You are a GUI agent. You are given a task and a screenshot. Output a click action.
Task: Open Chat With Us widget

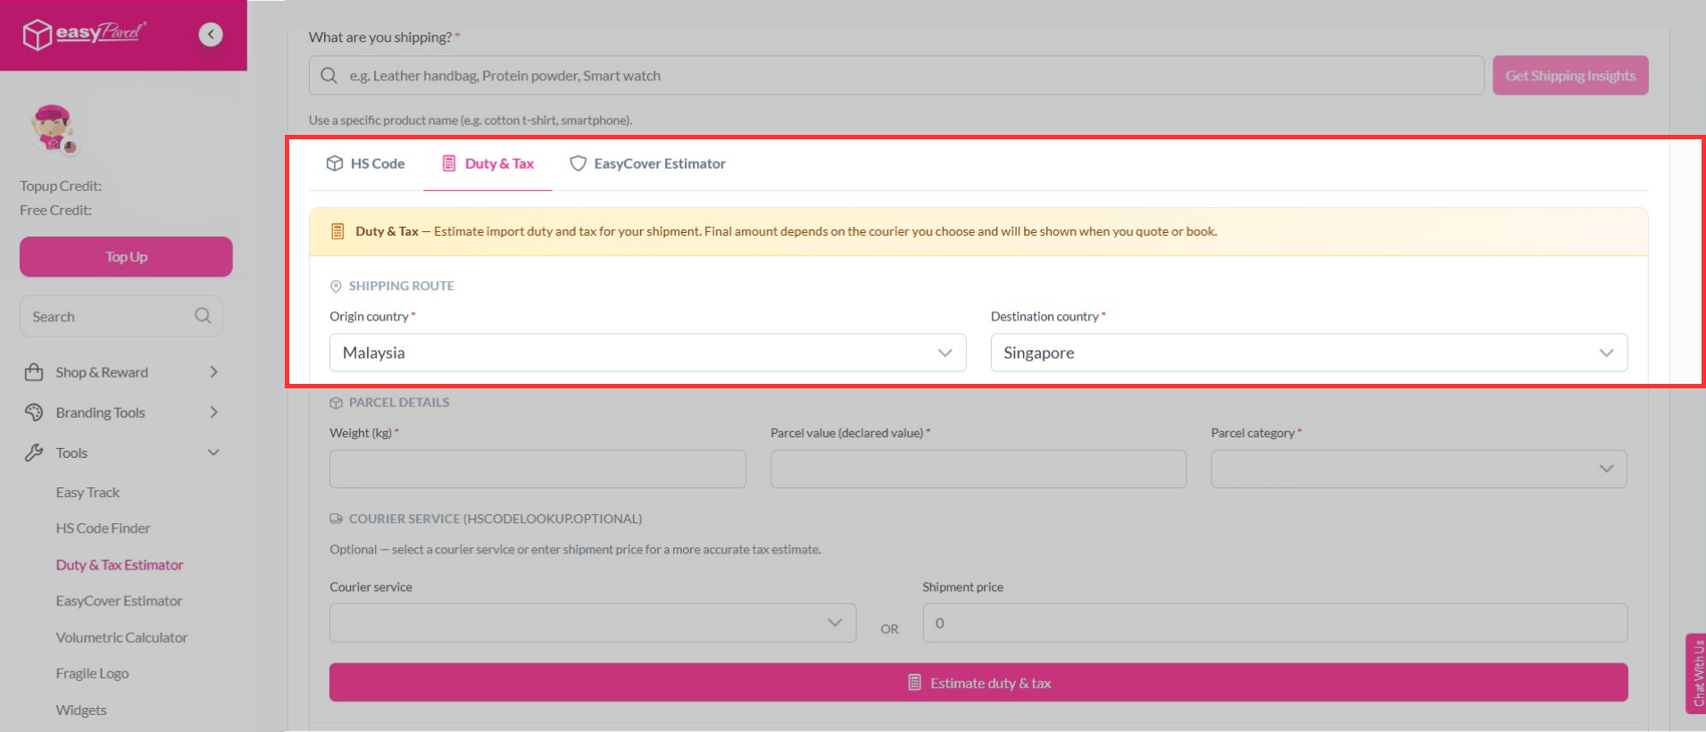[x=1695, y=673]
